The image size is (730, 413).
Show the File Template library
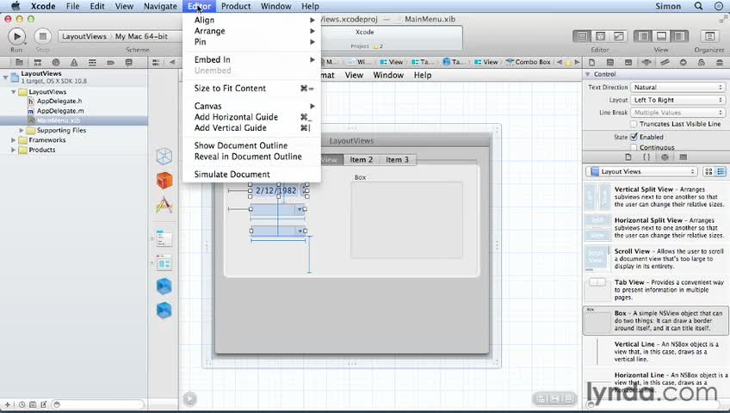pyautogui.click(x=628, y=157)
